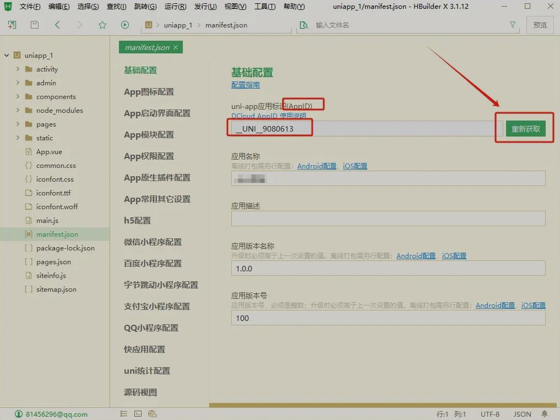Open the 发行(U) menu
The height and width of the screenshot is (420, 560).
coord(205,7)
